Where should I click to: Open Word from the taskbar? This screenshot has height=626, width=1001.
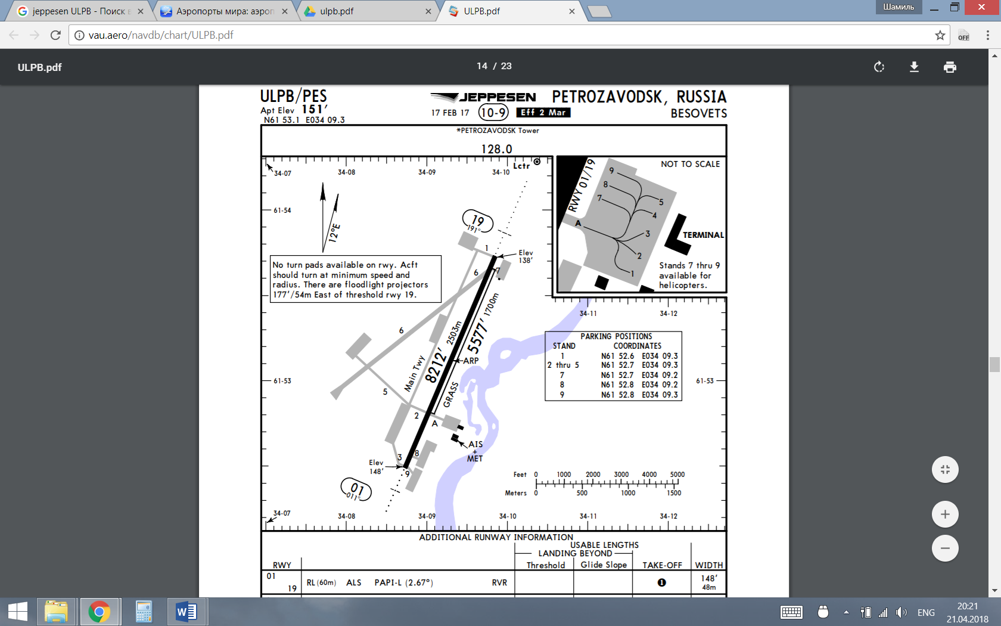click(x=186, y=612)
